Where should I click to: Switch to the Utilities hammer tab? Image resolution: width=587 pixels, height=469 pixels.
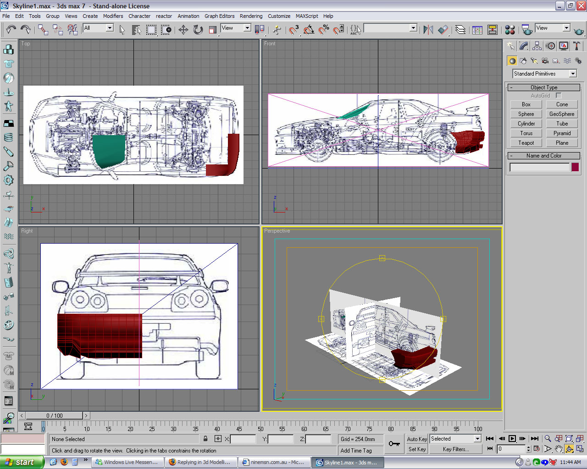577,46
